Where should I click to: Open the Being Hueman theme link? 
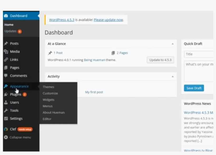pyautogui.click(x=95, y=60)
